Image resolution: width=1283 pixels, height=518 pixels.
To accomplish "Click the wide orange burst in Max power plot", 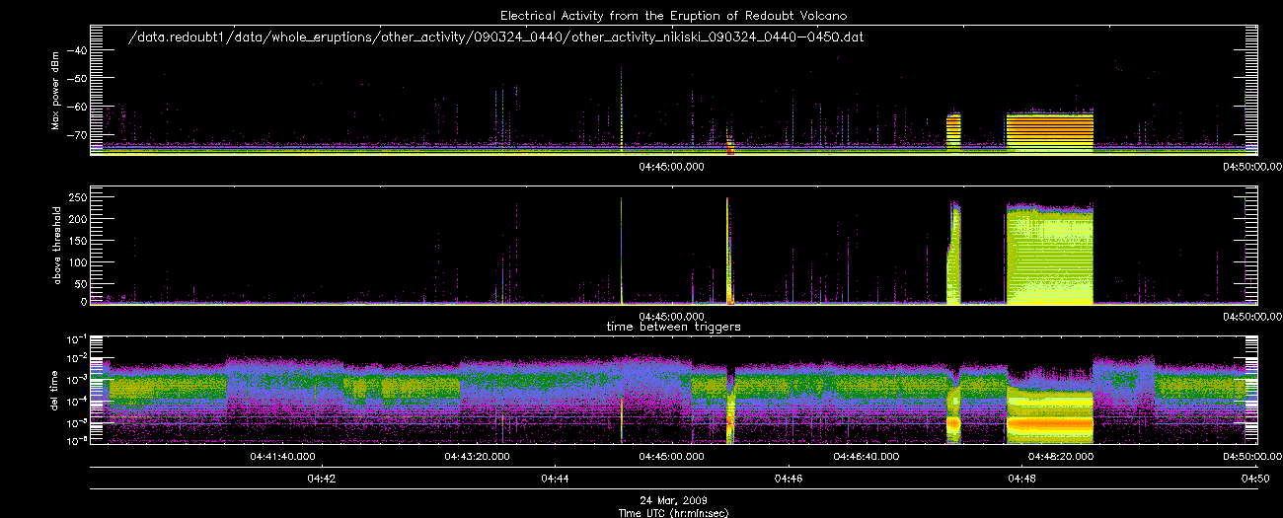I will coord(1050,132).
